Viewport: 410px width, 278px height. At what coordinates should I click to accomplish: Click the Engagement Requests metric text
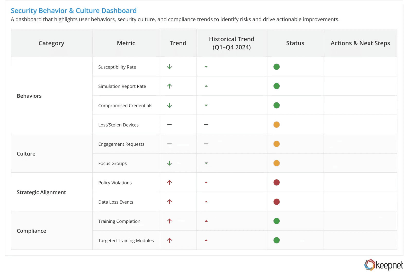click(121, 144)
